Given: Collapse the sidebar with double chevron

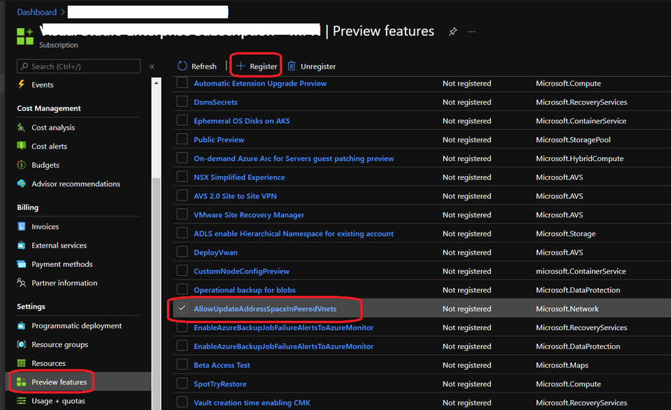Looking at the screenshot, I should tap(152, 66).
